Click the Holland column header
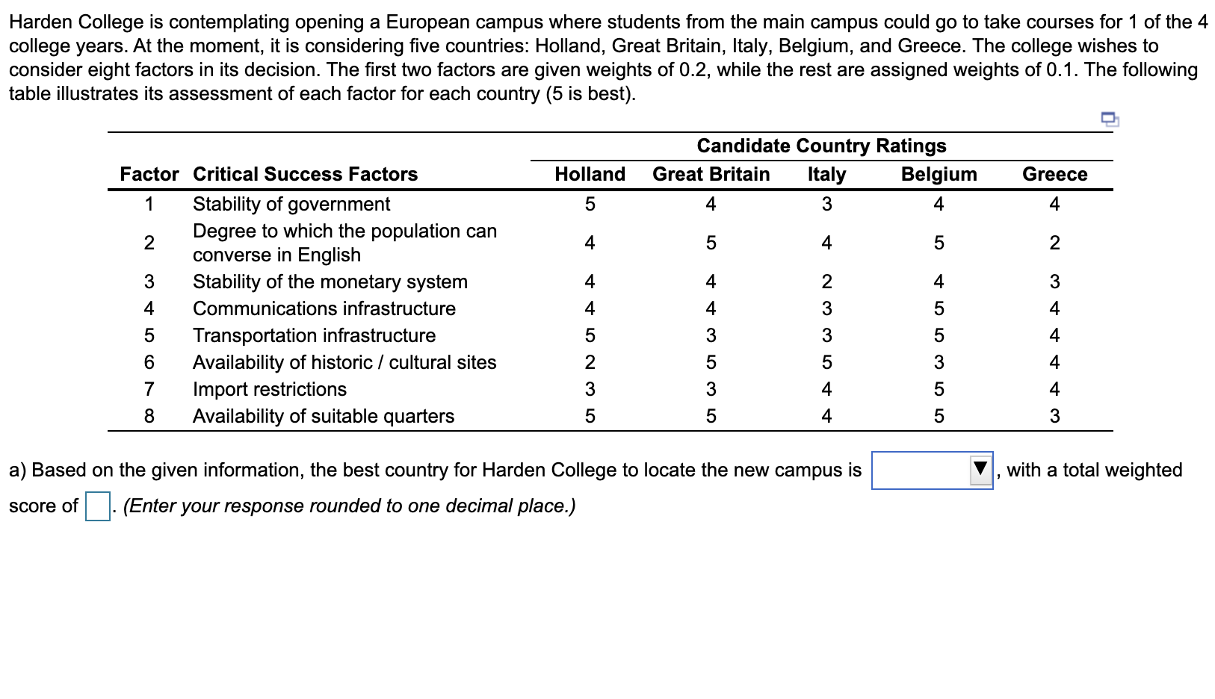Image resolution: width=1215 pixels, height=699 pixels. point(590,174)
